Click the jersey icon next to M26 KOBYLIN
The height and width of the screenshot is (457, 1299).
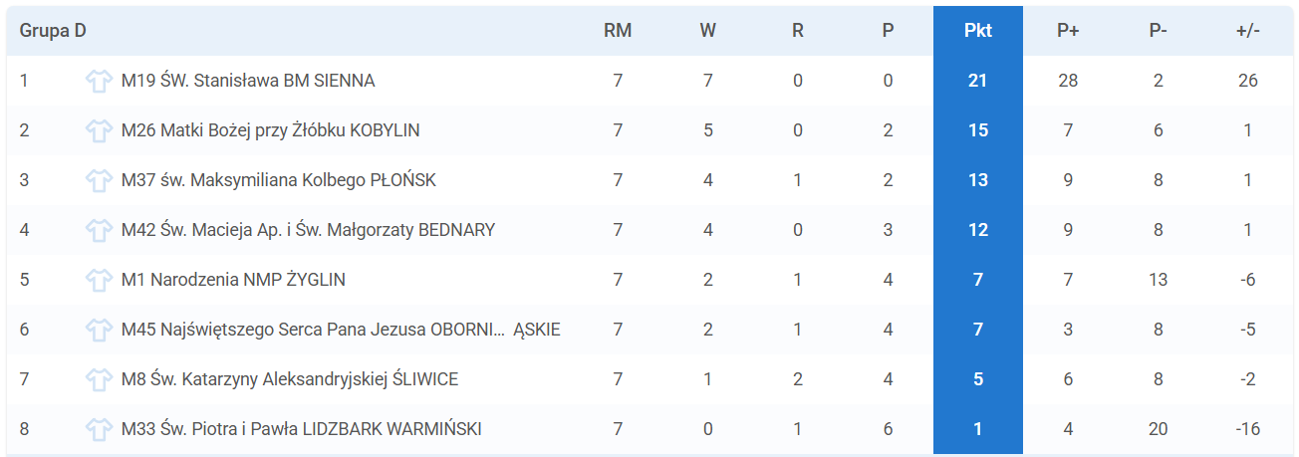tap(99, 130)
